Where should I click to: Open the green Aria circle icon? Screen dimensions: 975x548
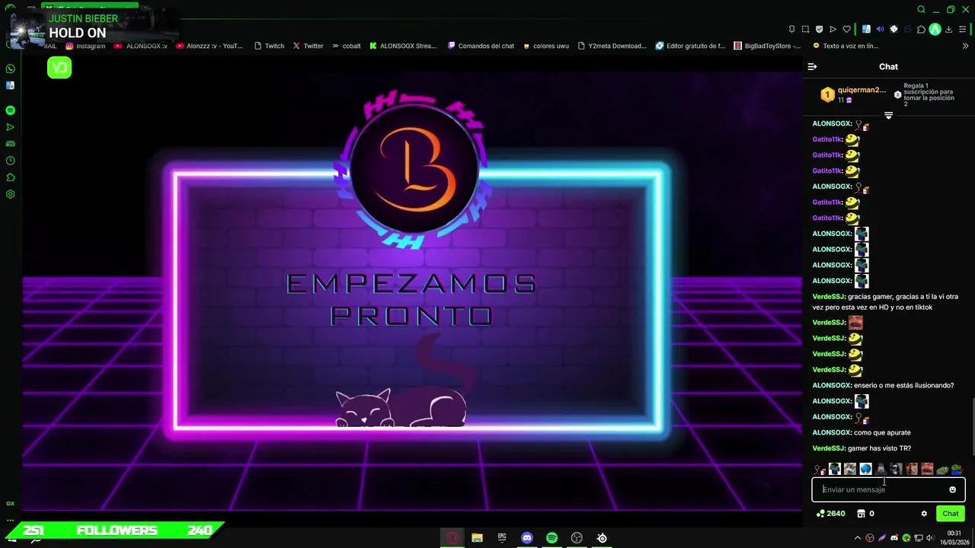tap(935, 29)
